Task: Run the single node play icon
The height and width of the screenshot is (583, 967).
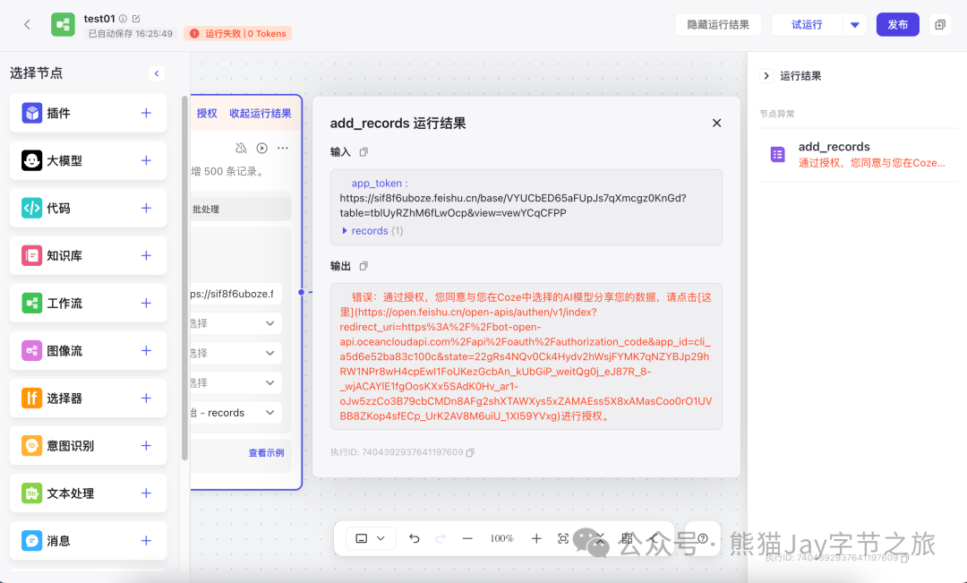Action: point(262,148)
